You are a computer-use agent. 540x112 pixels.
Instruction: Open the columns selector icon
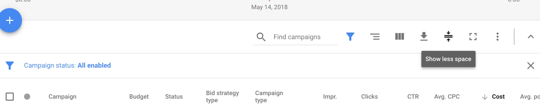pos(400,37)
